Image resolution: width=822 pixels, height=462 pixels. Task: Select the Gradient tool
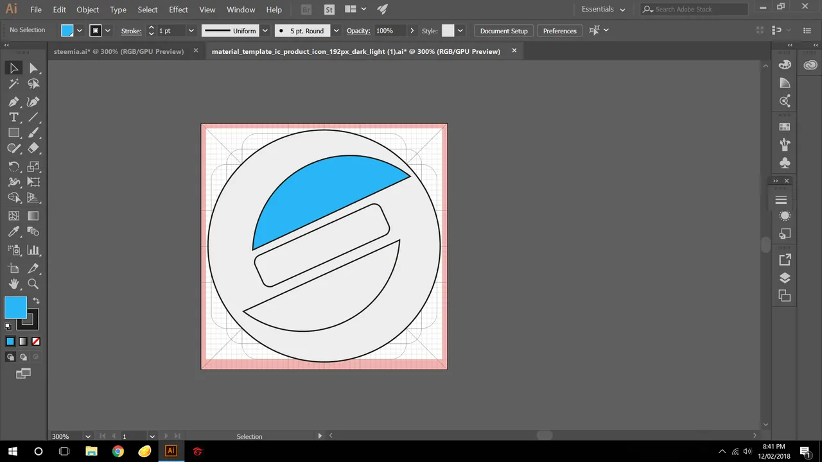(33, 216)
